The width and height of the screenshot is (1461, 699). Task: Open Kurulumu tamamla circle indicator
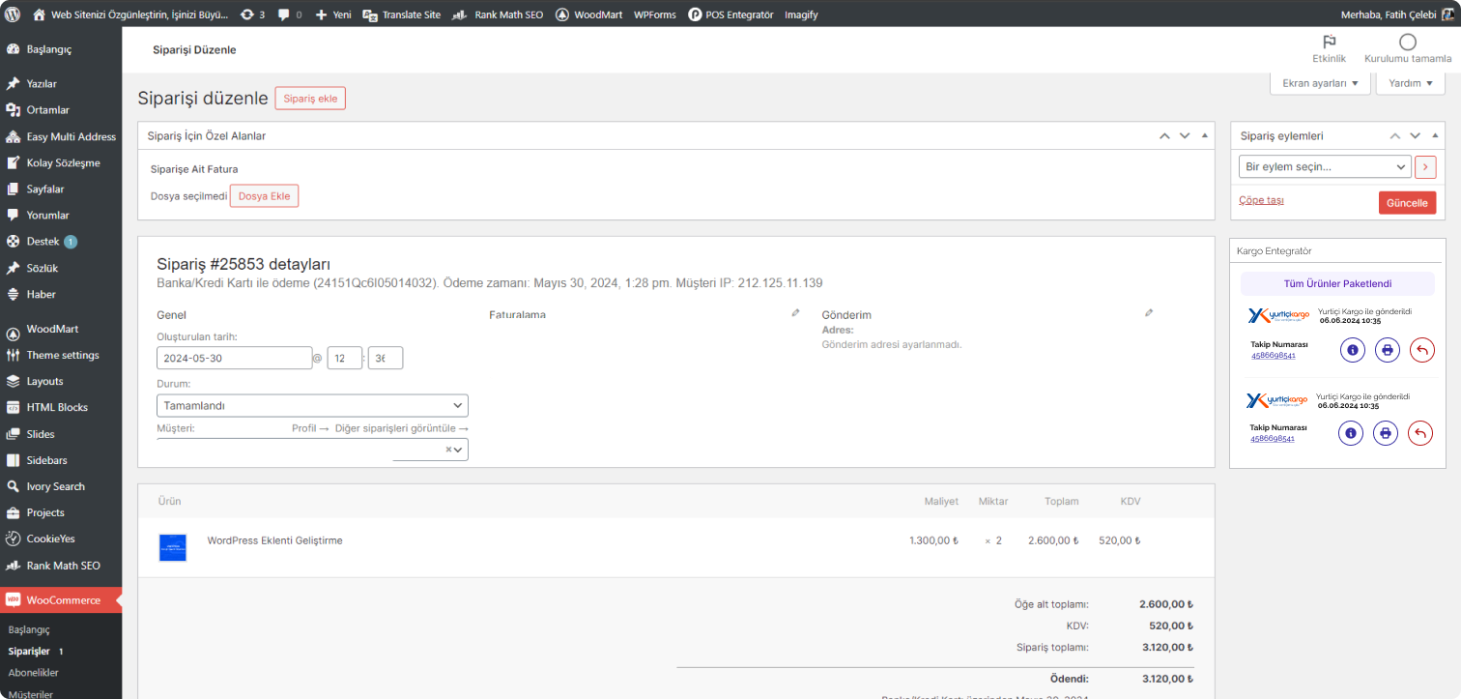point(1408,49)
